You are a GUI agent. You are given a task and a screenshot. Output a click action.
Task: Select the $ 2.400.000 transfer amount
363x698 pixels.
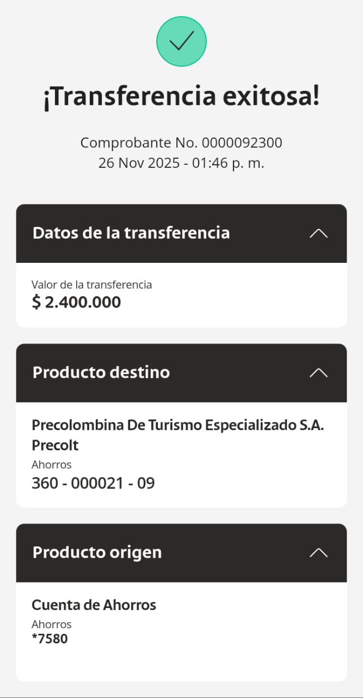(76, 302)
